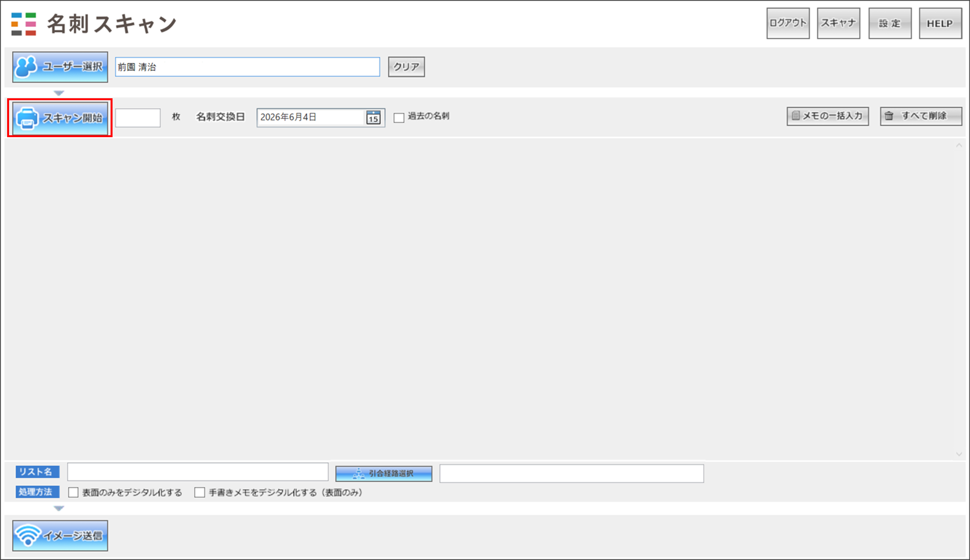
Task: Click the colorful 名刺スキャン app logo
Action: (24, 24)
